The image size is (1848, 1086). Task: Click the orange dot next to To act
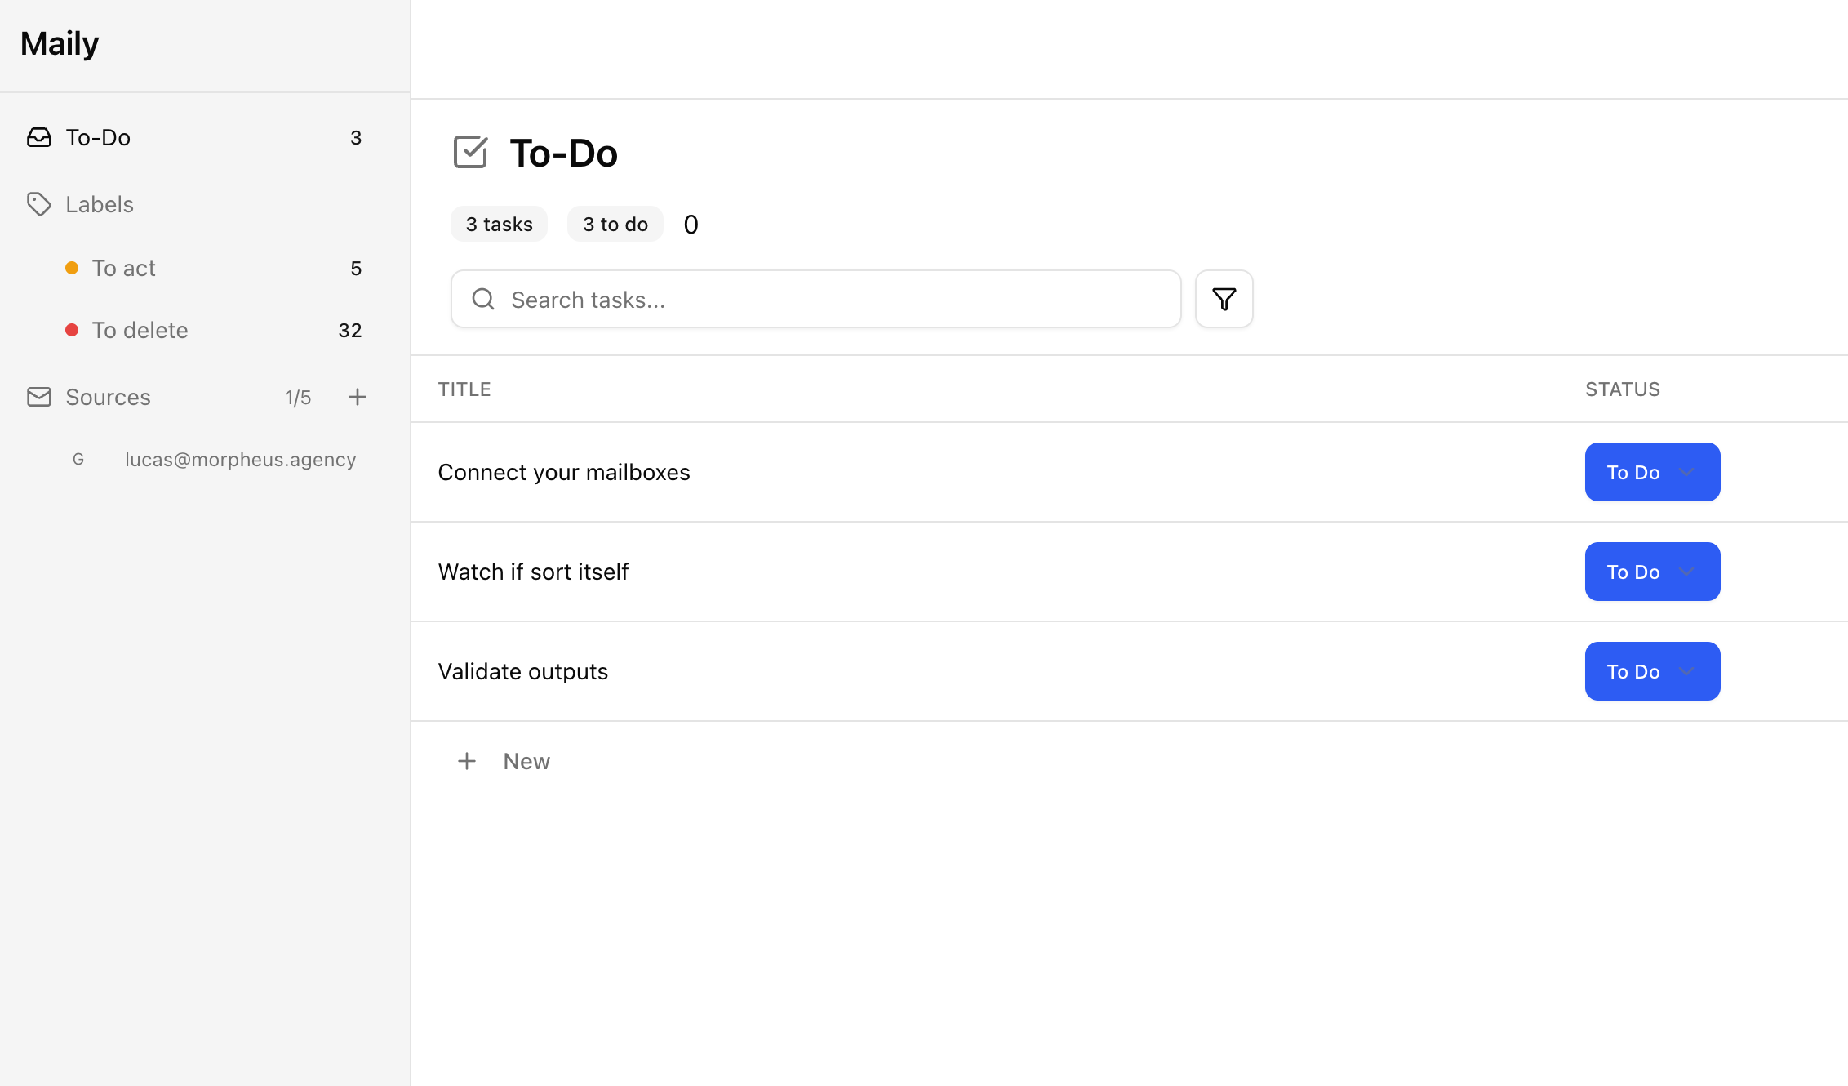(72, 268)
